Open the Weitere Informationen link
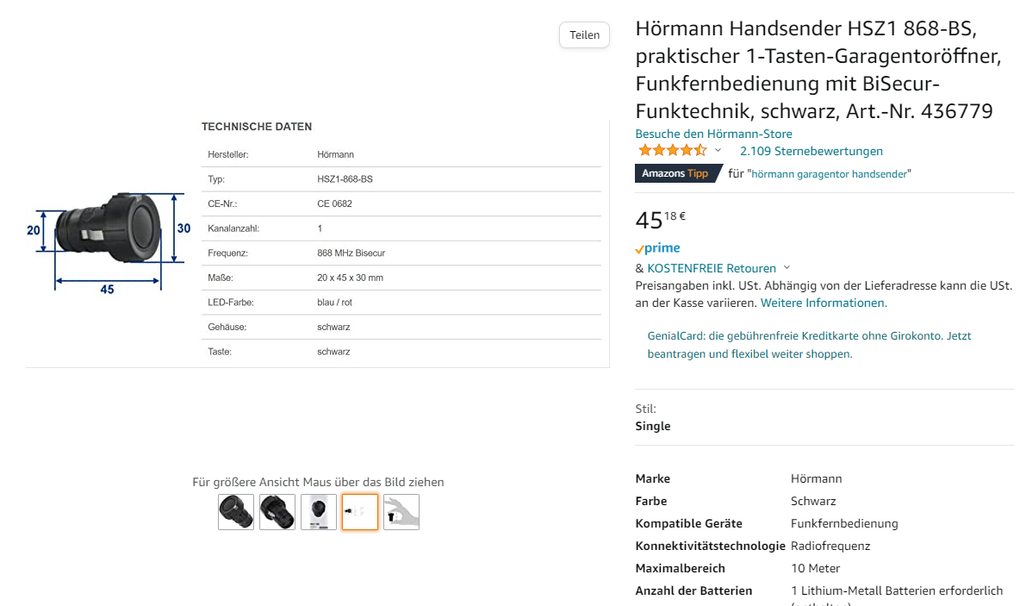The width and height of the screenshot is (1026, 606). [823, 303]
